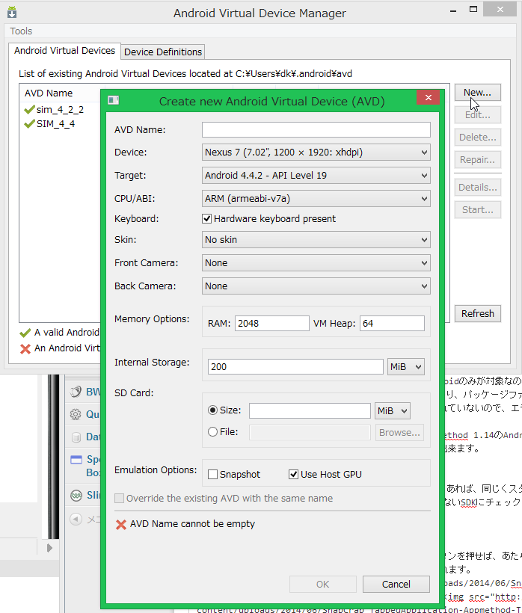The height and width of the screenshot is (613, 522).
Task: Click the Create AVD dialog window icon
Action: tap(114, 100)
